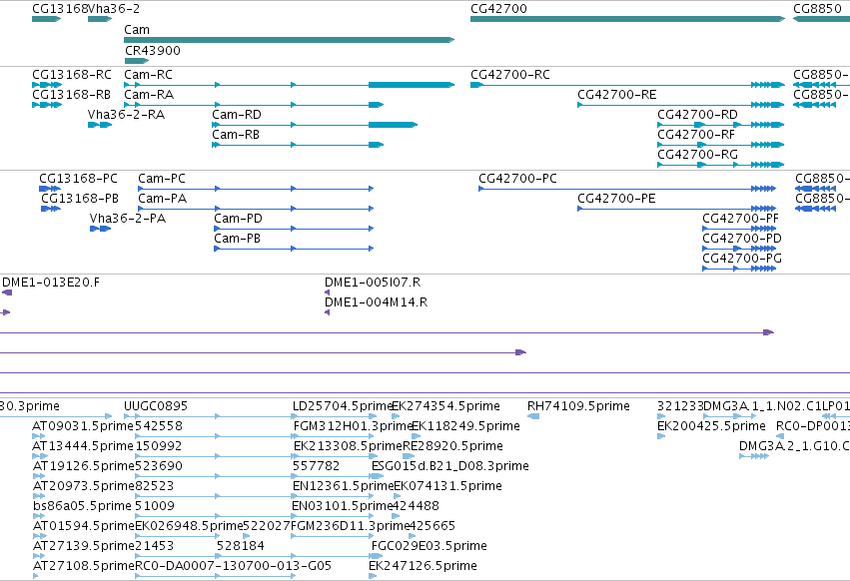Select the AT01594.5prime EST label
This screenshot has height=581, width=850.
point(84,526)
